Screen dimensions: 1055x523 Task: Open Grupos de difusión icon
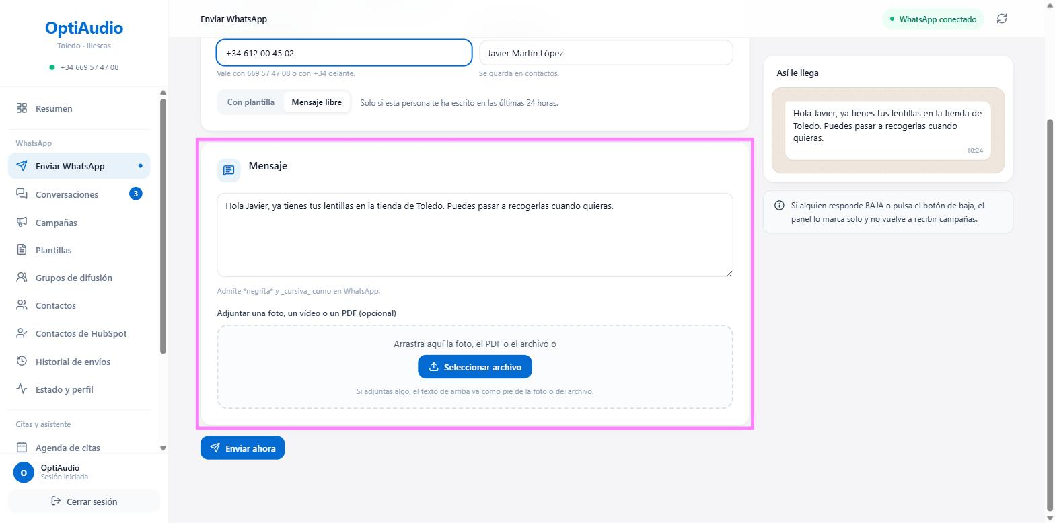22,278
